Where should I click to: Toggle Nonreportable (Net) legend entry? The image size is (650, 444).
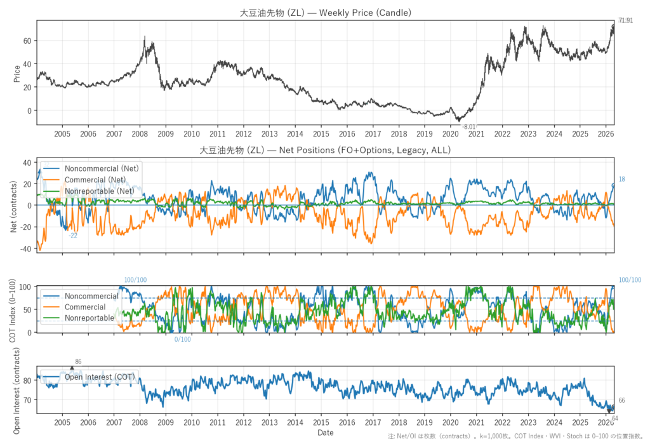(x=99, y=191)
